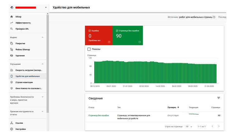Click the Покрытие pages icon
The image size is (229, 133).
tap(12, 43)
